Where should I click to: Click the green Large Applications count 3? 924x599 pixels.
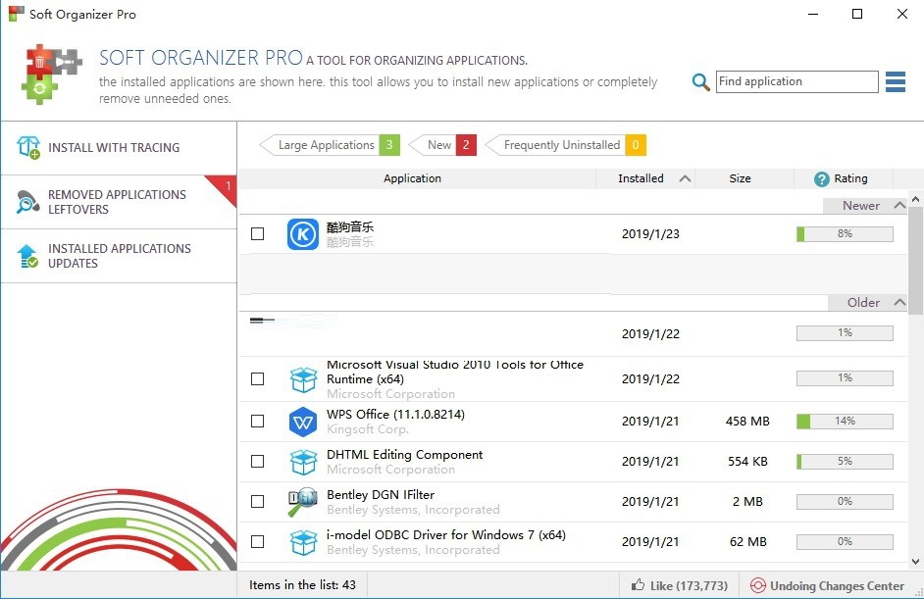[x=389, y=145]
